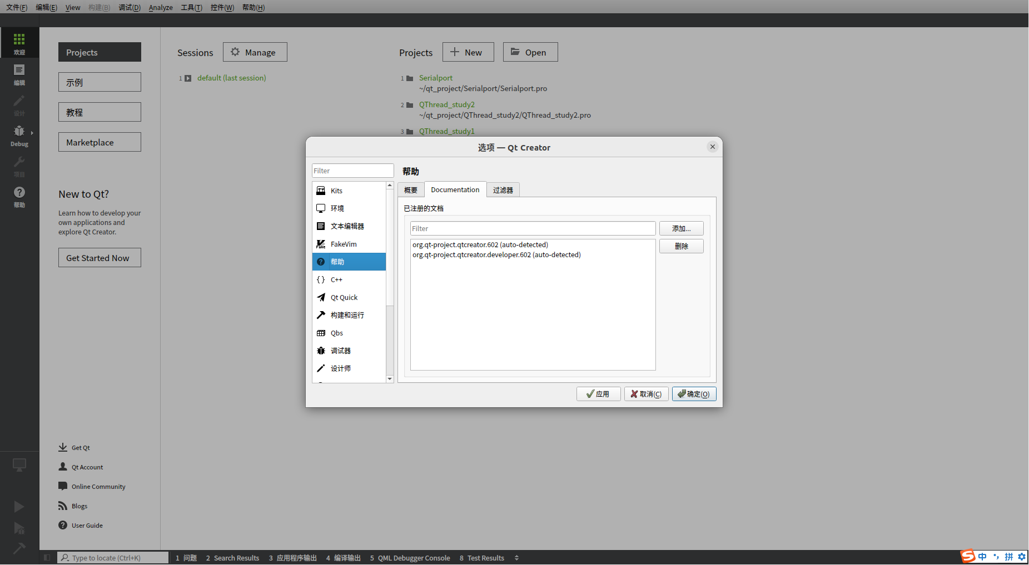Click the 添加... button
The width and height of the screenshot is (1029, 565).
pyautogui.click(x=682, y=228)
